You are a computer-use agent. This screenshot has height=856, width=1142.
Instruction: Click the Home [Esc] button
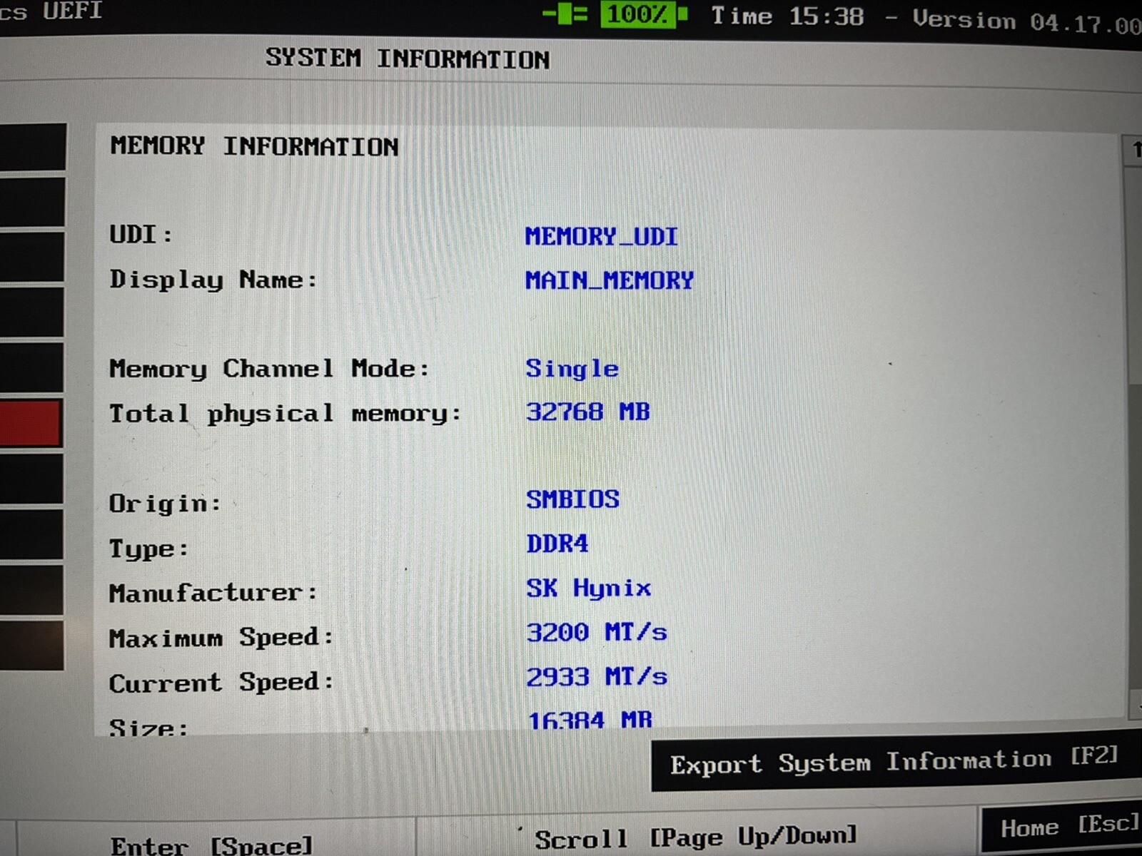(x=1063, y=827)
